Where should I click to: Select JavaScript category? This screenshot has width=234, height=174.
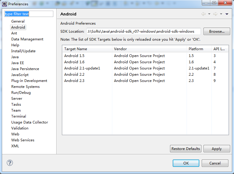point(20,75)
